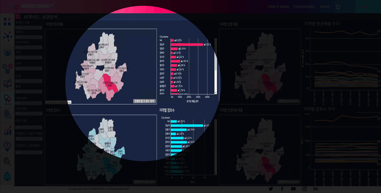Open the How it works menu

[279, 7]
